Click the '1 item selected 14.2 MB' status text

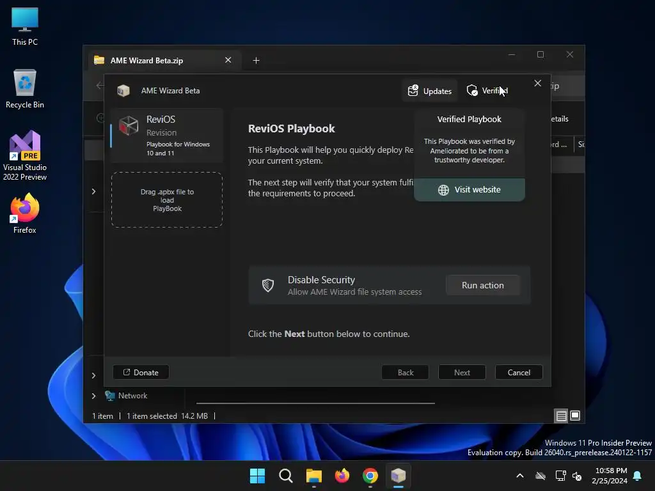point(167,416)
